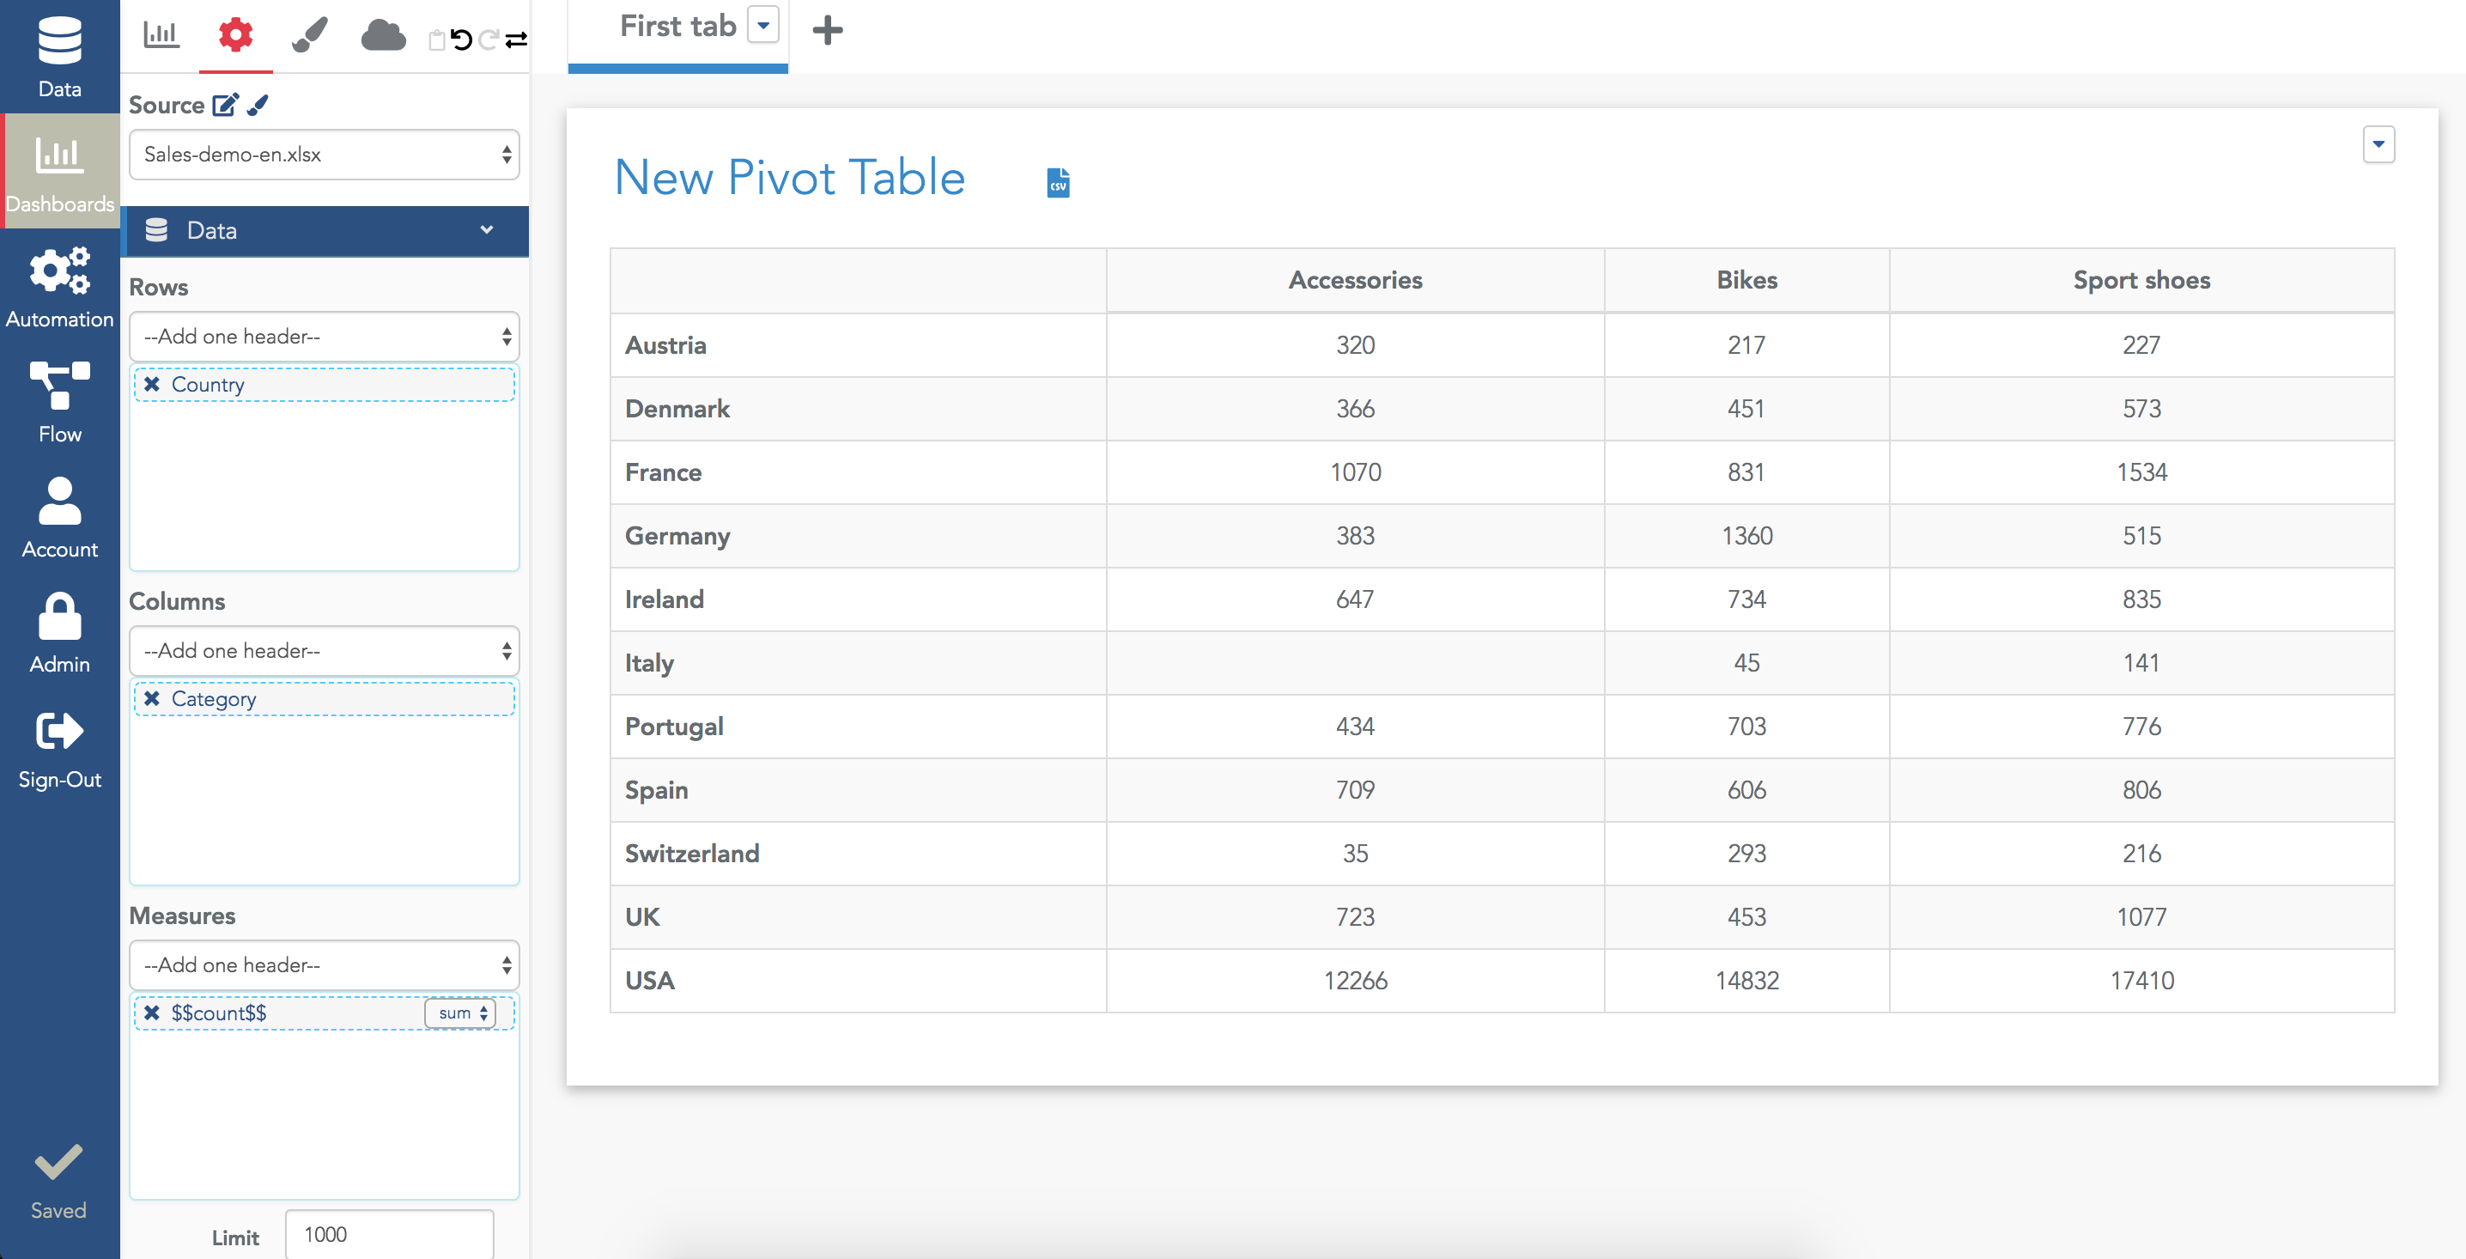2466x1259 pixels.
Task: Go to Dashboards in the sidebar
Action: click(x=59, y=172)
